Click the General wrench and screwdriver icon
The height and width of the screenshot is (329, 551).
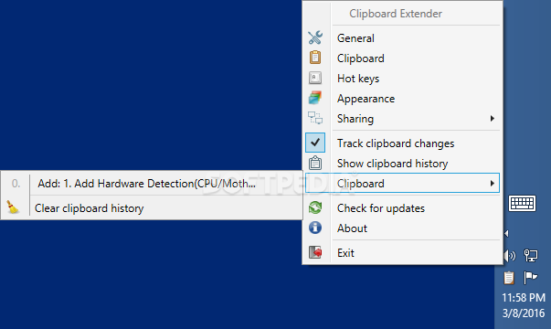tap(315, 37)
